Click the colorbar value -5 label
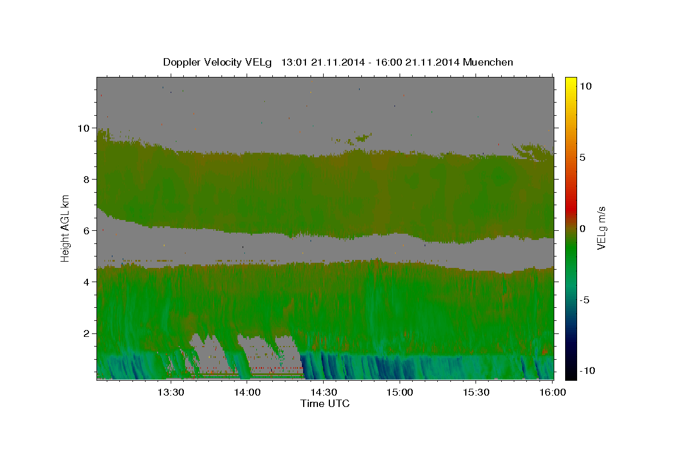The width and height of the screenshot is (685, 456). [x=584, y=300]
